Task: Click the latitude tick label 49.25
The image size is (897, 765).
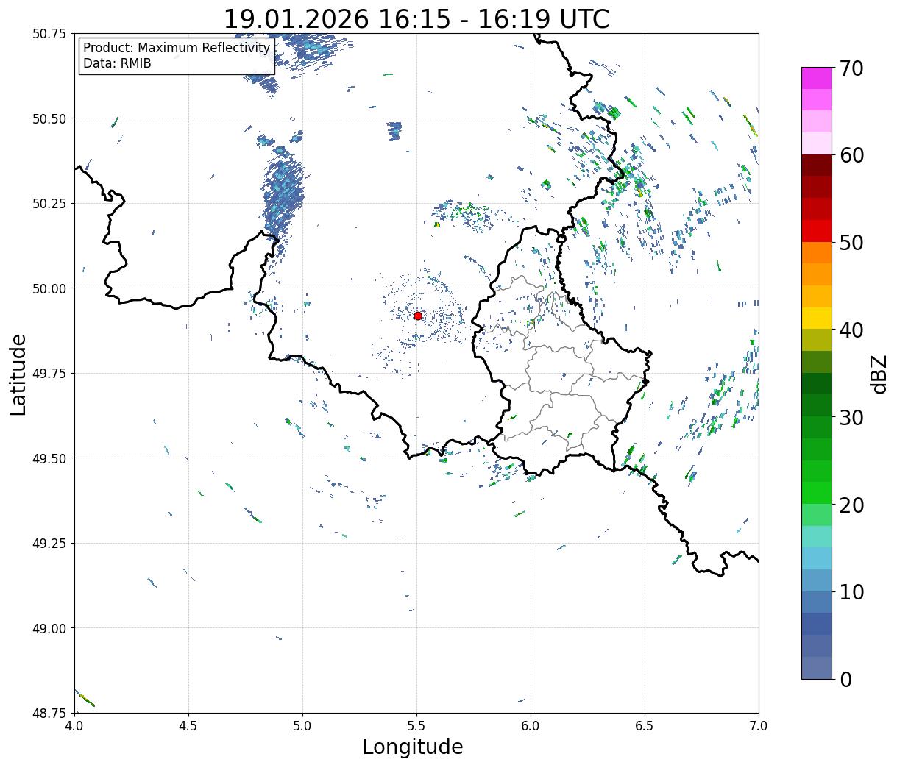Action: point(49,544)
